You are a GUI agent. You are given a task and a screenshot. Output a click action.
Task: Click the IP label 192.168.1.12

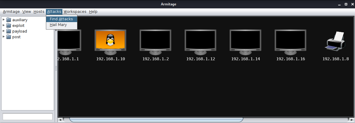[x=201, y=59]
